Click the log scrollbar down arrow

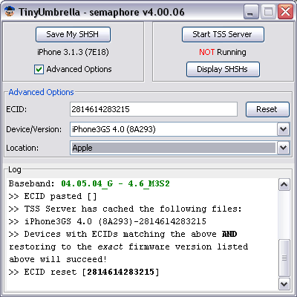(284, 284)
